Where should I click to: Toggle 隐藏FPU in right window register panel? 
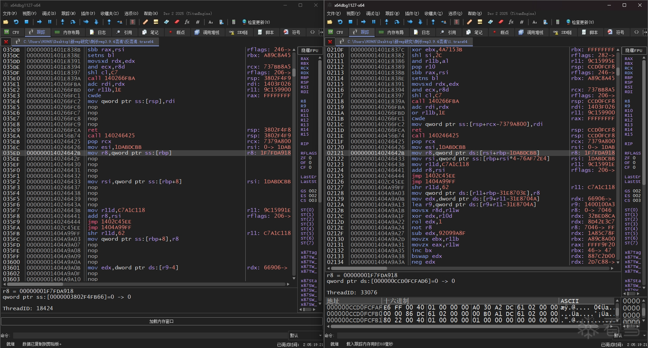(633, 50)
